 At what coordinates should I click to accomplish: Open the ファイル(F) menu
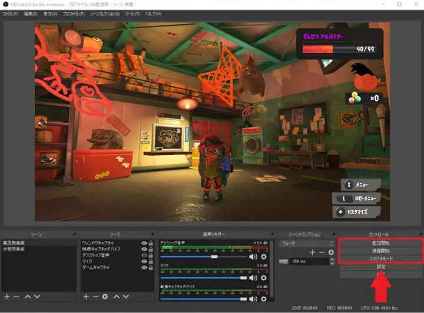[x=10, y=14]
